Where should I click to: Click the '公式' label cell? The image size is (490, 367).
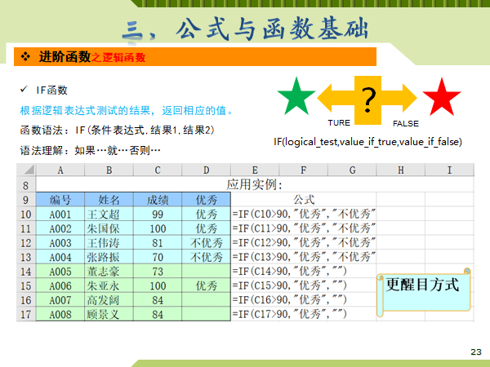tap(304, 200)
